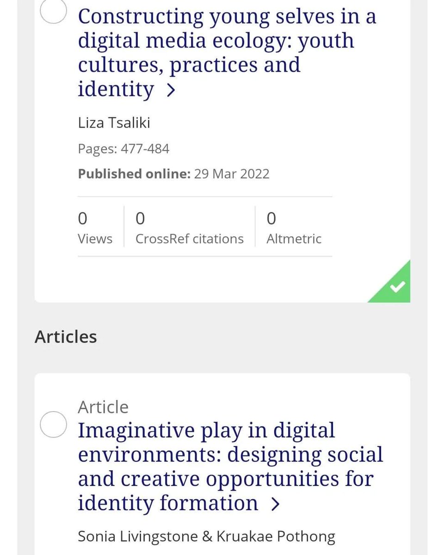Screen dimensions: 444x555
Task: Select the radio button for Constructing young selves article
Action: (x=54, y=10)
